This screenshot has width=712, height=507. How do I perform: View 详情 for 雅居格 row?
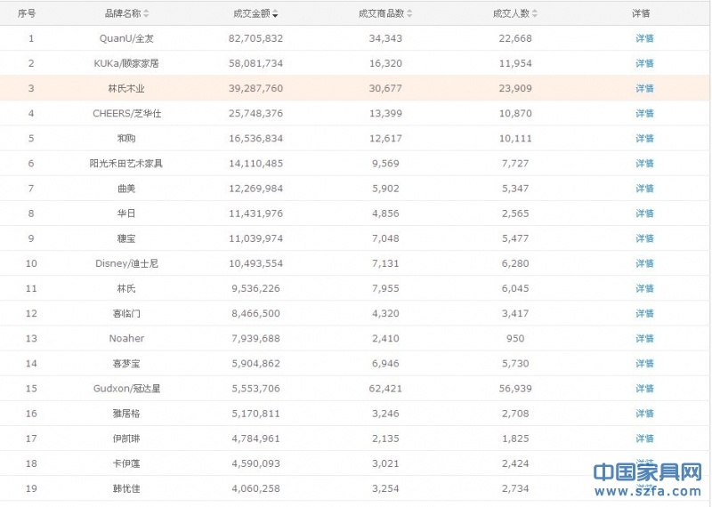[644, 414]
